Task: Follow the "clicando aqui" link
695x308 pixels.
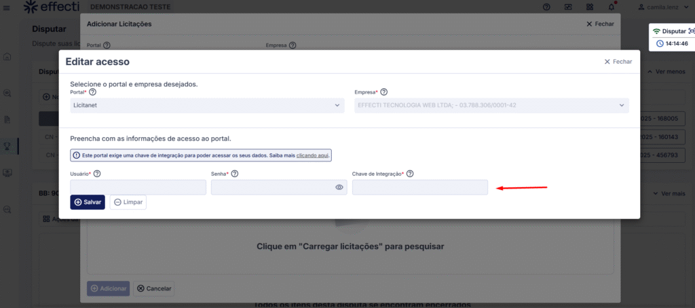Action: [x=313, y=155]
